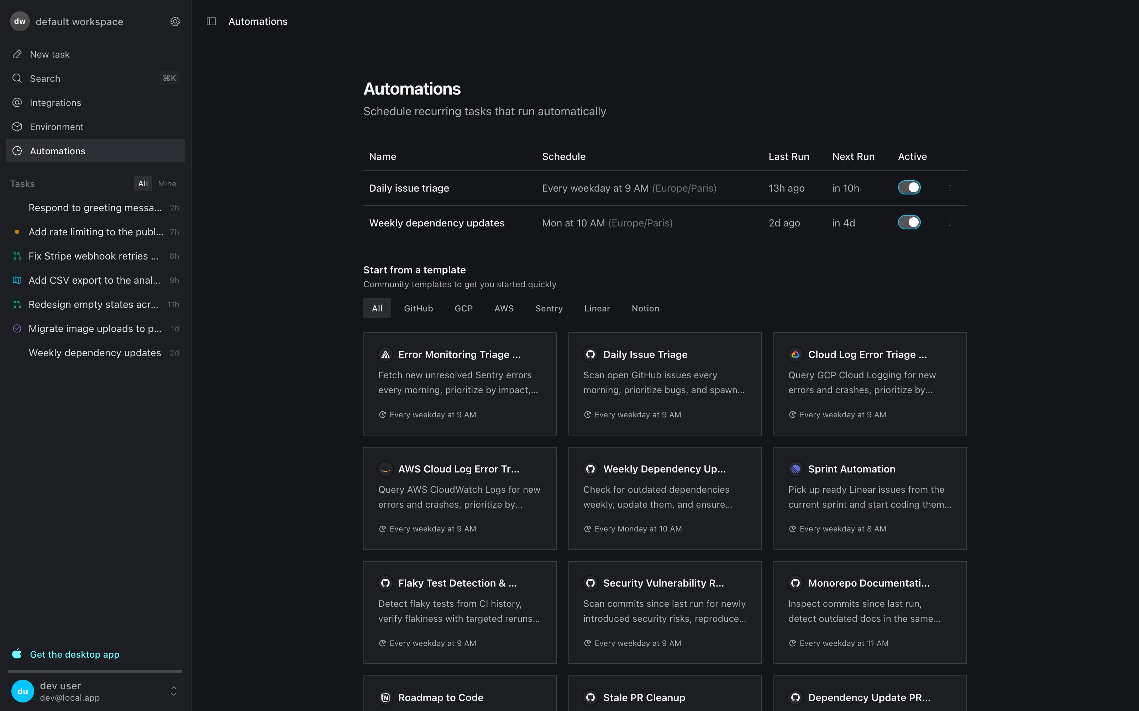Select the GitHub template filter tab

[419, 309]
